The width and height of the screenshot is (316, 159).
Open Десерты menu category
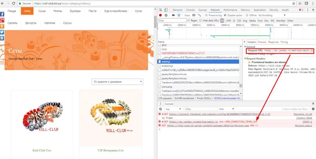31,23
